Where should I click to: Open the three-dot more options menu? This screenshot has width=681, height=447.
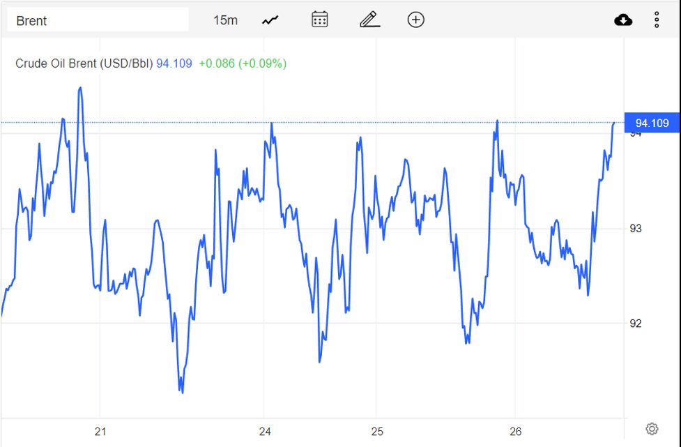[x=657, y=20]
